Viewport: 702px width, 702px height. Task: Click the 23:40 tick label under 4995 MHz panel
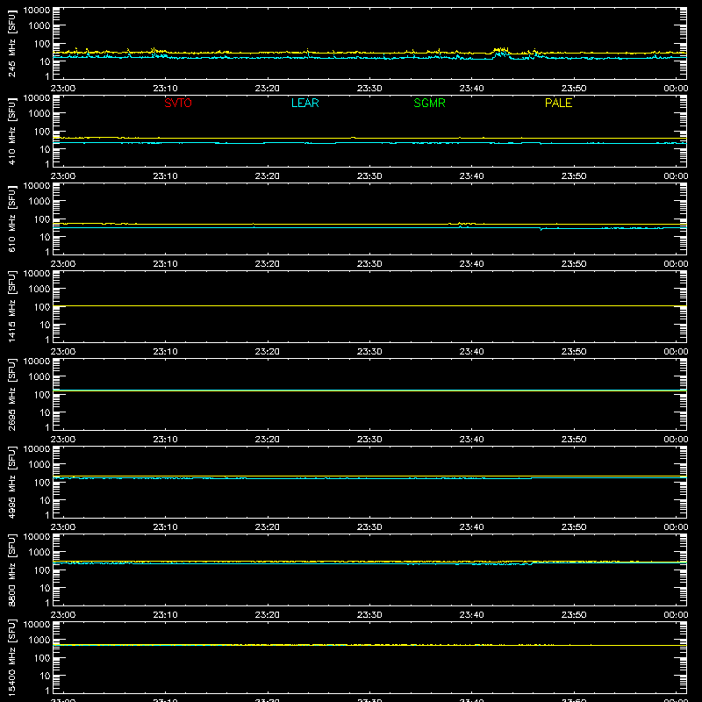[471, 527]
